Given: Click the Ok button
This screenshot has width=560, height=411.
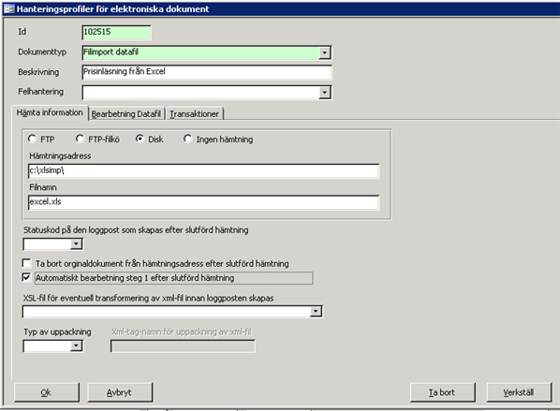Looking at the screenshot, I should (47, 392).
